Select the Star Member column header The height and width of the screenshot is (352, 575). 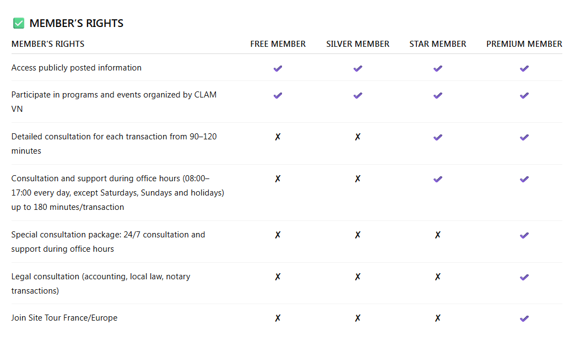pos(437,44)
